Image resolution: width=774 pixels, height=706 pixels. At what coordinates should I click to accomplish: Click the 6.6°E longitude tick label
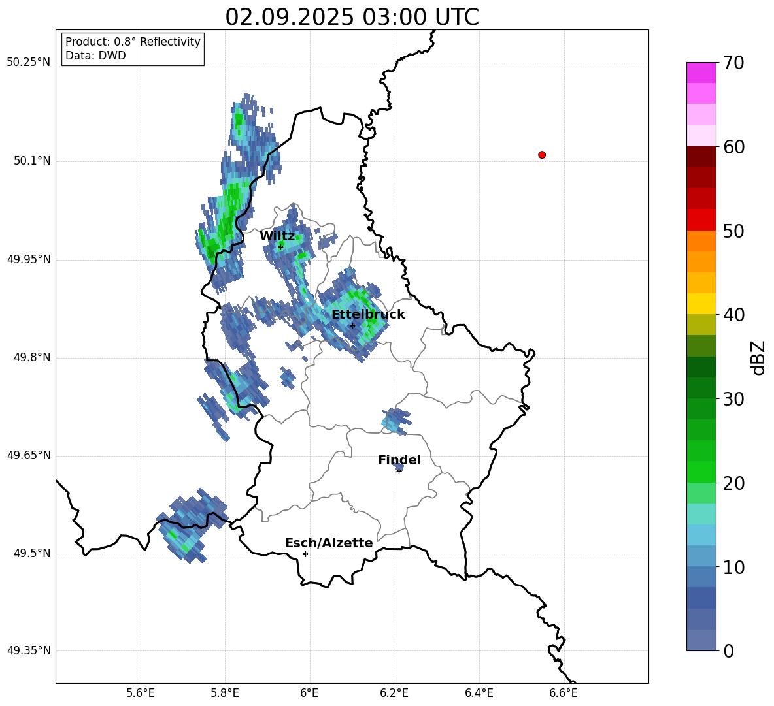564,693
